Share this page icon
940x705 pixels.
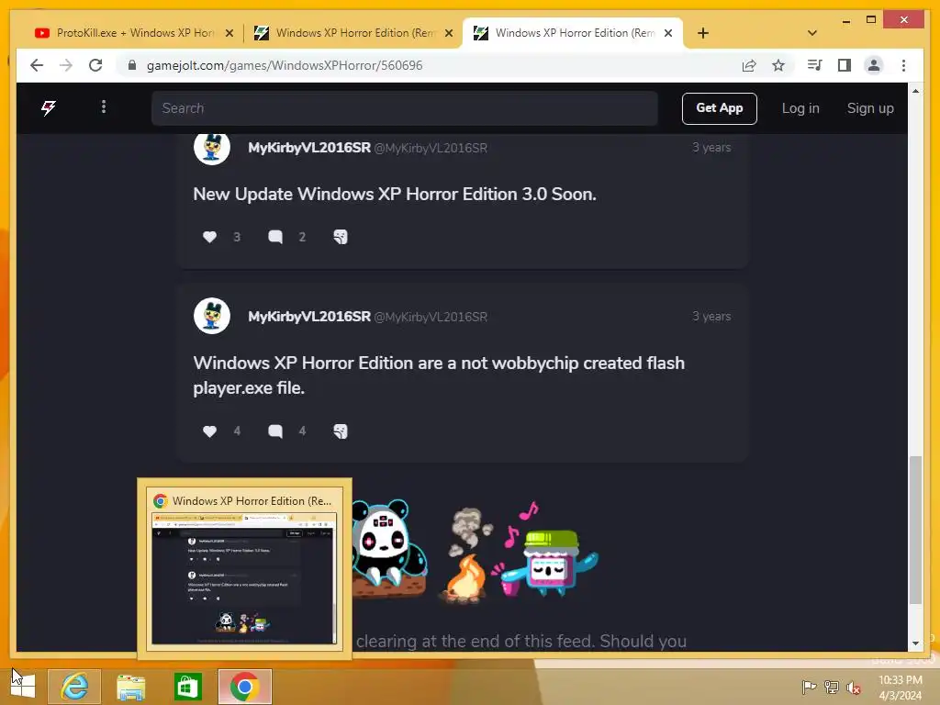[x=749, y=65]
